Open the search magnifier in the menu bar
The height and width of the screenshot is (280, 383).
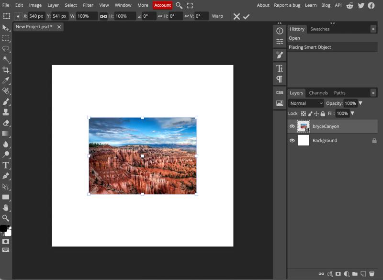(179, 5)
